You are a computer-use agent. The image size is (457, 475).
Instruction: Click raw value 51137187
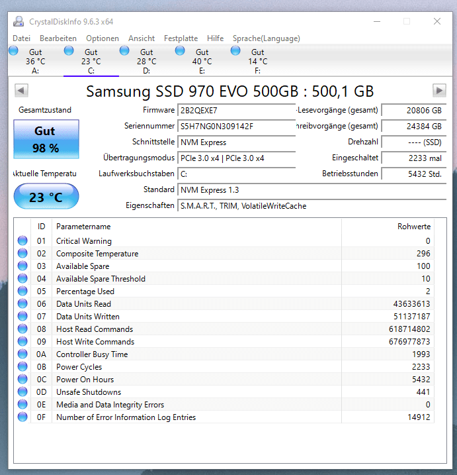point(411,317)
